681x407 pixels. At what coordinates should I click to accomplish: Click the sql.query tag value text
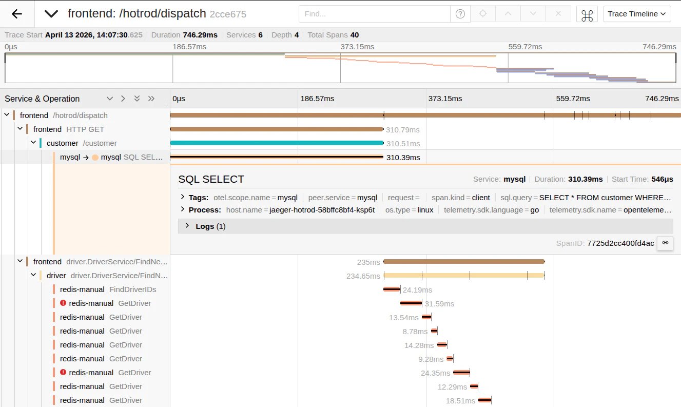point(606,198)
